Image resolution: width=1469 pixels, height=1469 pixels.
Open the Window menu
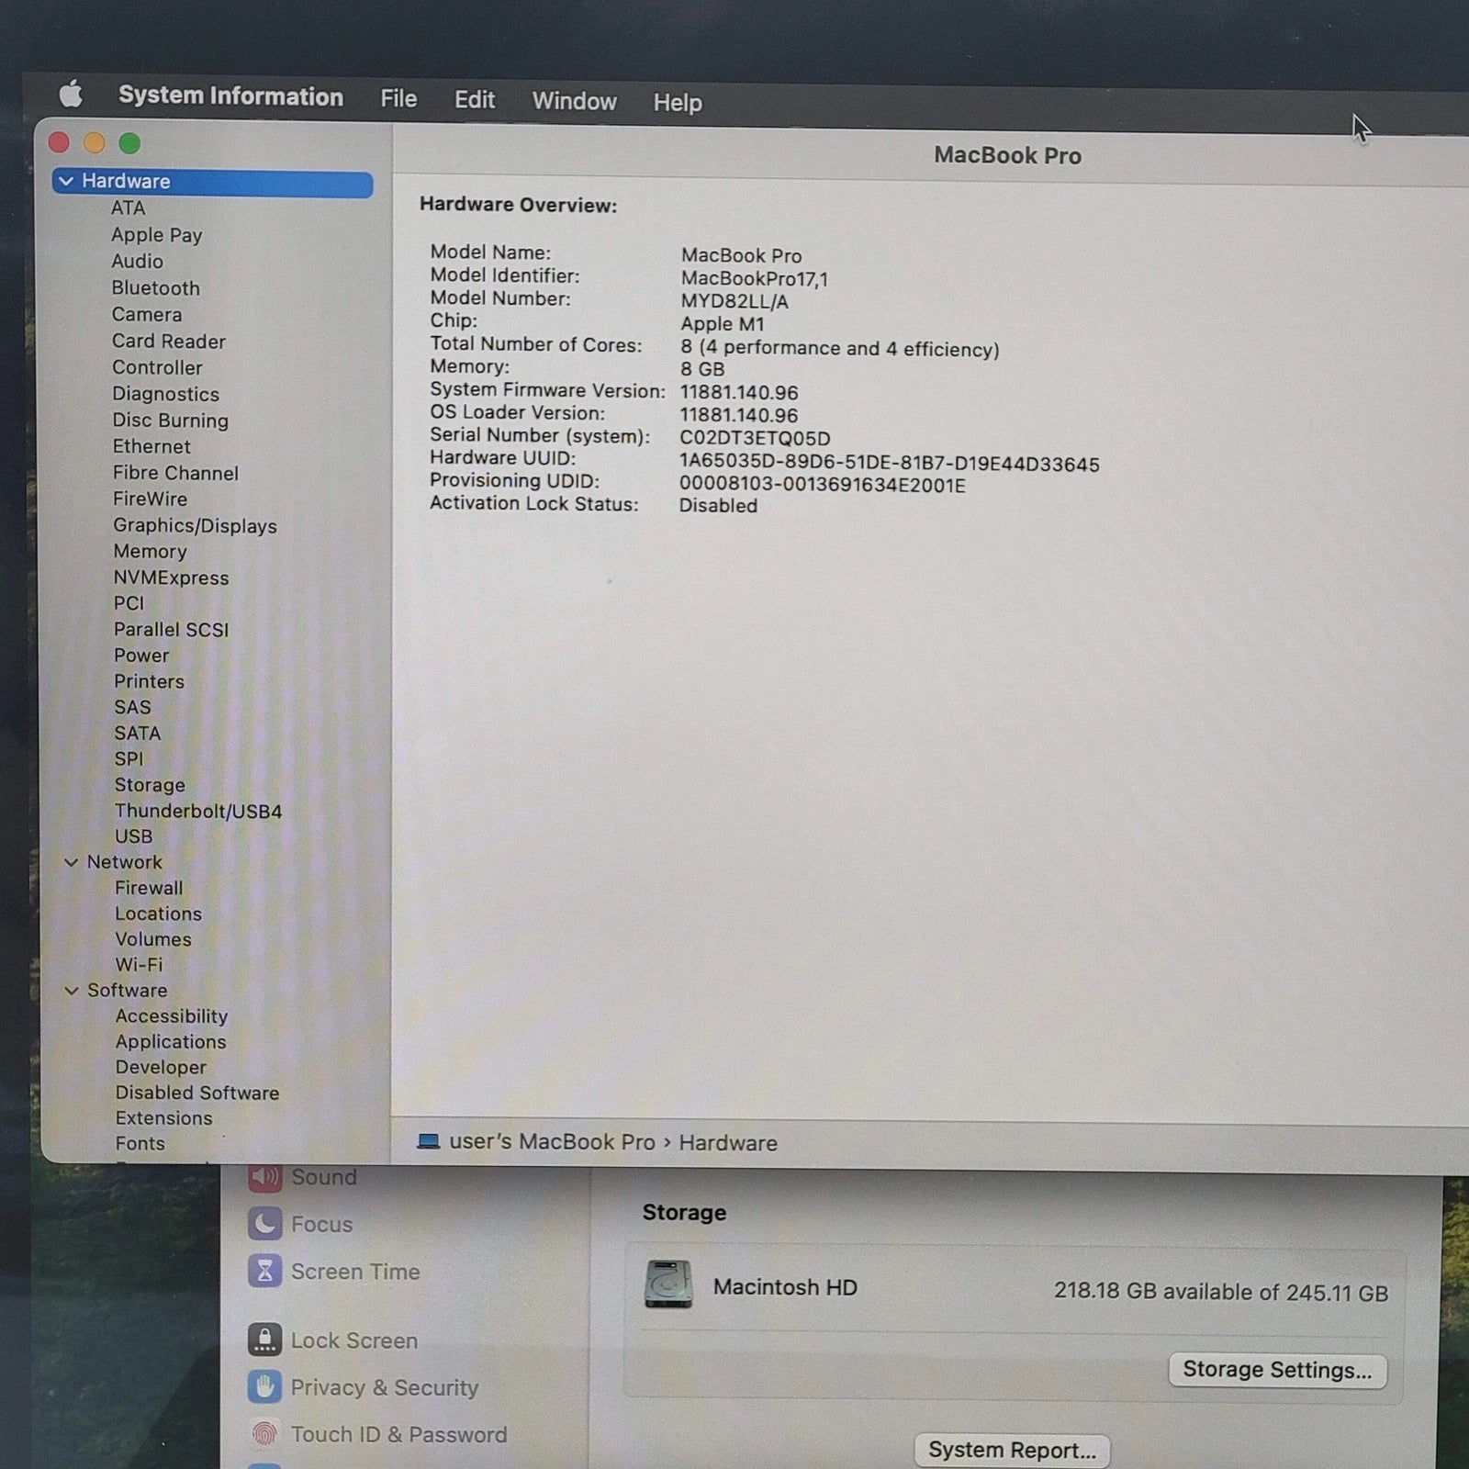click(574, 101)
